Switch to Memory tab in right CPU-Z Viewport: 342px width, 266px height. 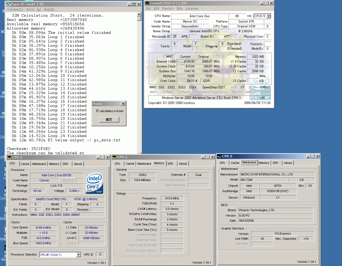pyautogui.click(x=264, y=163)
